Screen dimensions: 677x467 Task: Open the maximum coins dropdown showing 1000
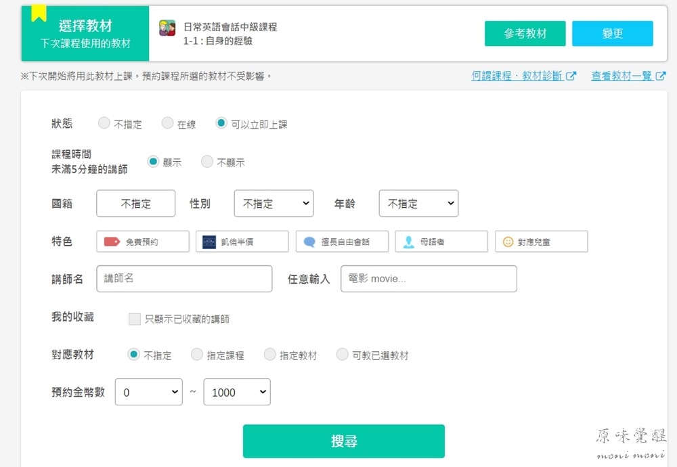tap(237, 392)
